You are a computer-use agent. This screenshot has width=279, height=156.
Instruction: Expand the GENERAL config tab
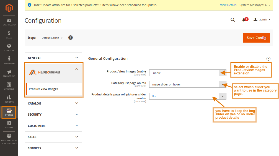(x=53, y=58)
